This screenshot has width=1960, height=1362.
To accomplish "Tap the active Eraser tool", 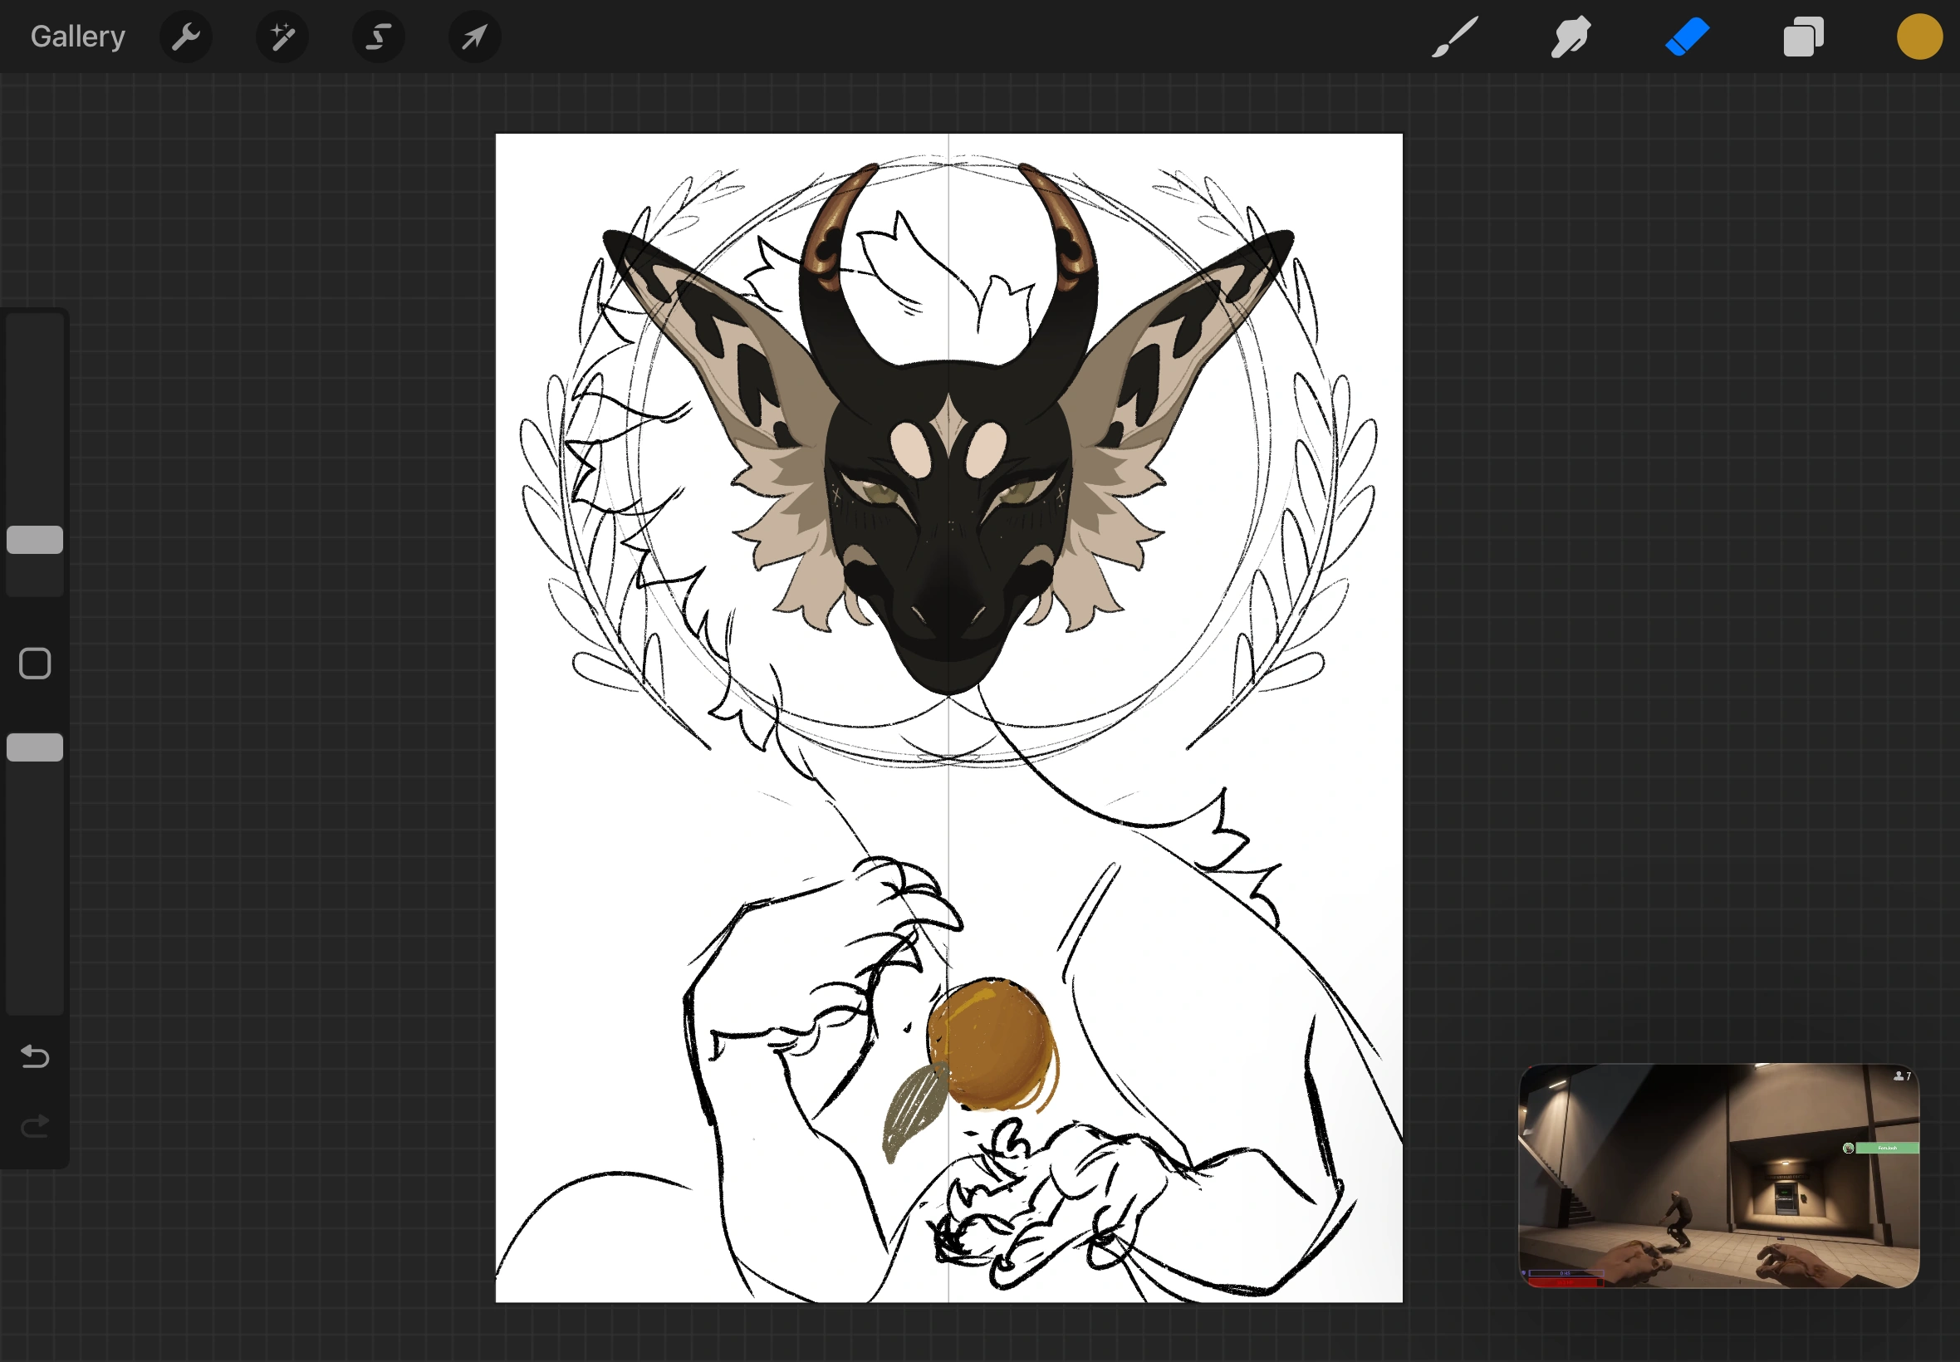I will [1687, 37].
